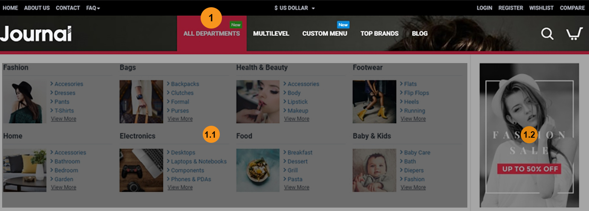Open the shopping cart icon

tap(574, 34)
